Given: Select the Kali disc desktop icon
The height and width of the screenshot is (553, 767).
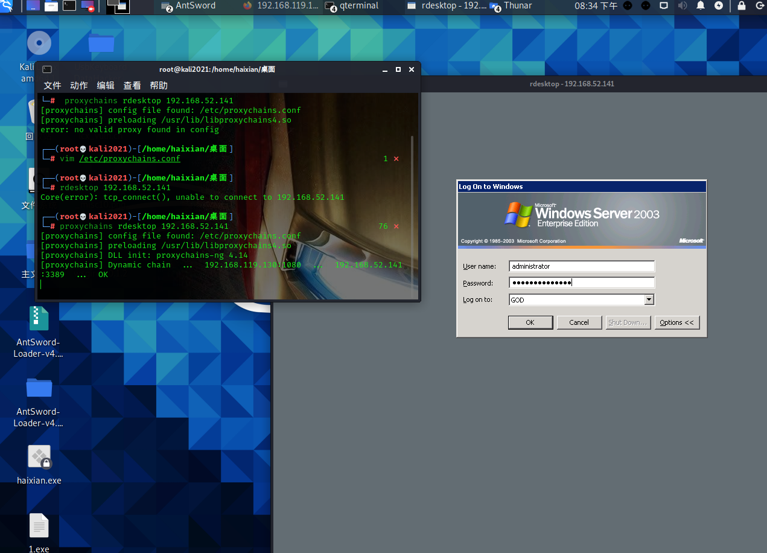Looking at the screenshot, I should (39, 43).
